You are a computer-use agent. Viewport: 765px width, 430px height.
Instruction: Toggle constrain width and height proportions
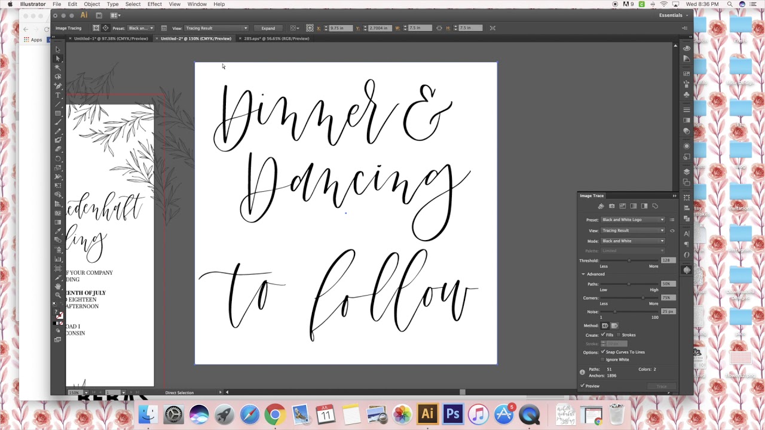tap(439, 28)
